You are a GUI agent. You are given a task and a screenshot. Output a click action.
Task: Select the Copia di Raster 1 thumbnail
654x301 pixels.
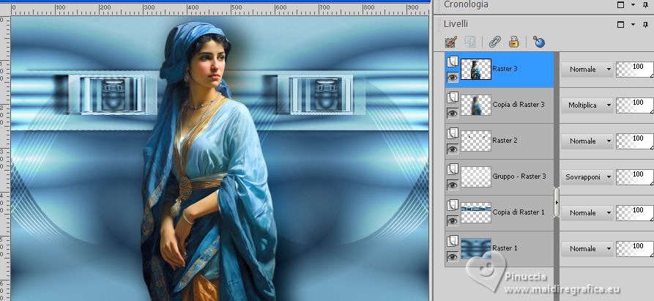476,212
